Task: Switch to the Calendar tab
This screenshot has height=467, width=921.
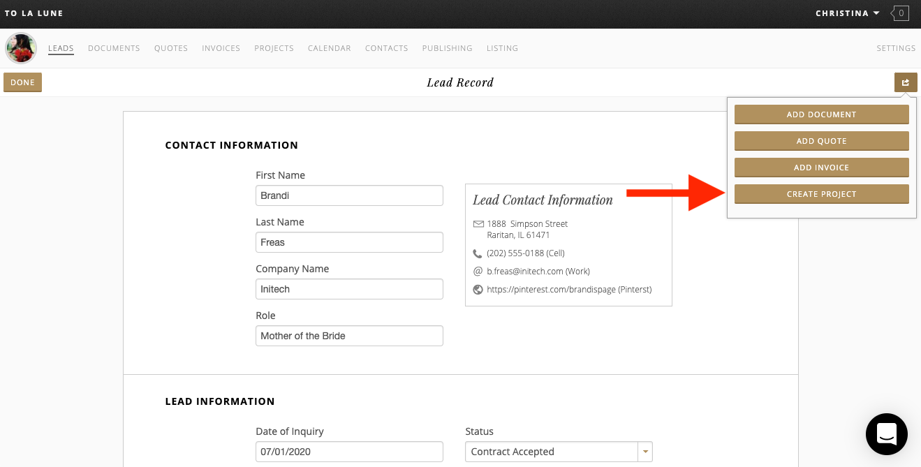Action: coord(329,48)
